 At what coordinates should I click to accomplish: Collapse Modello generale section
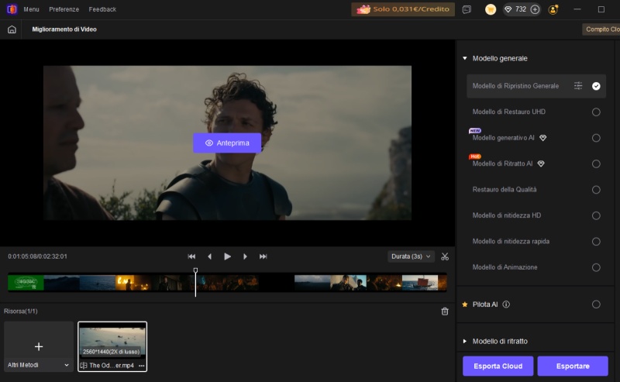[x=464, y=58]
